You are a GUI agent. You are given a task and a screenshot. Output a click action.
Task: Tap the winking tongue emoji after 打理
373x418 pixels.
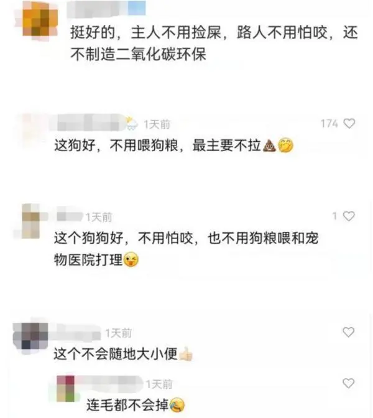(131, 259)
